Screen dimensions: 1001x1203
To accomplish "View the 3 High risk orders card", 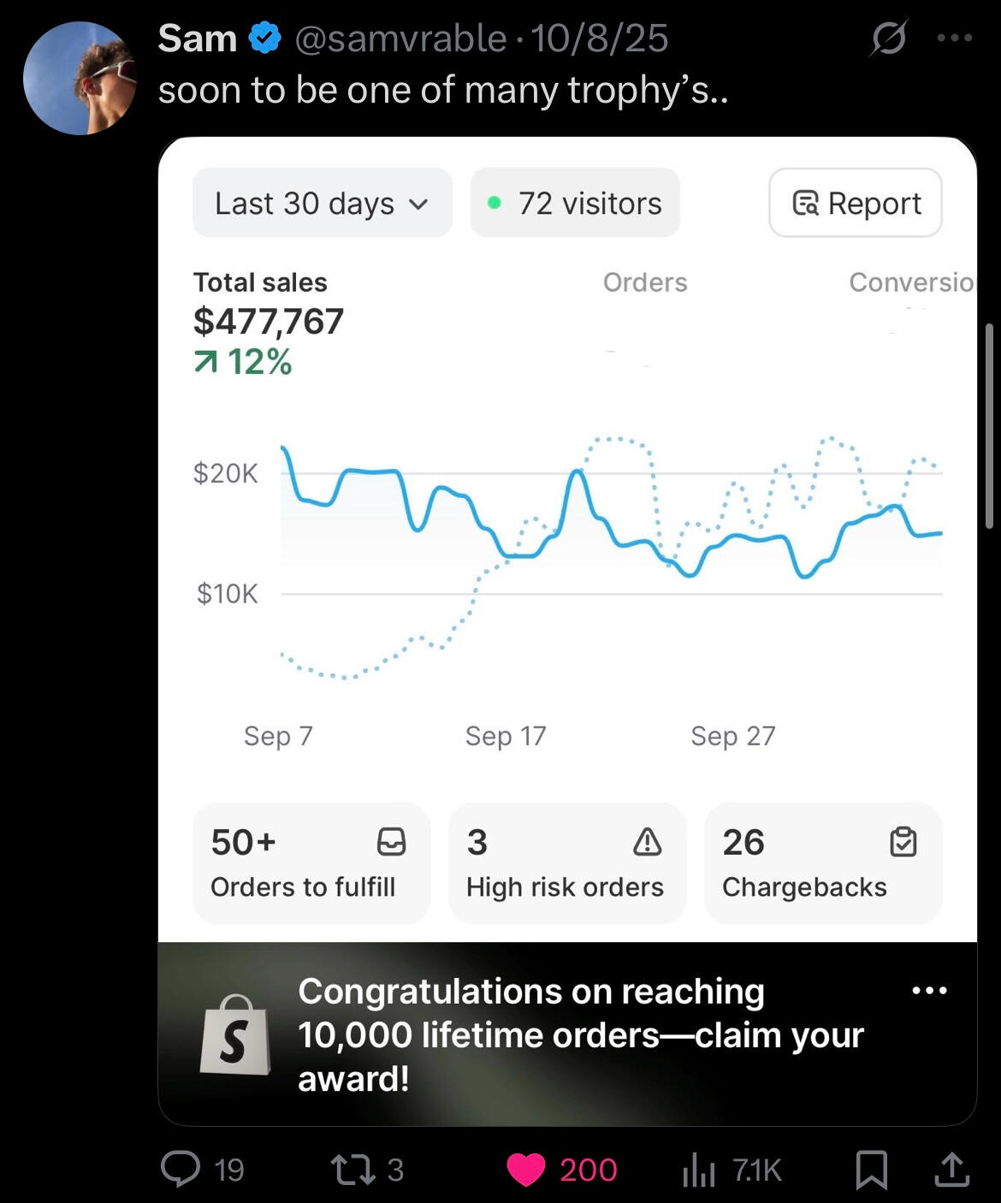I will (x=566, y=863).
